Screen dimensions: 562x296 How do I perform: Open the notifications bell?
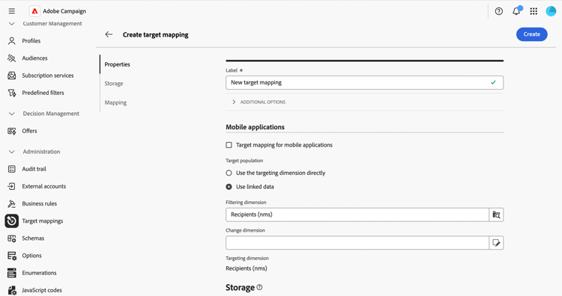pyautogui.click(x=516, y=10)
